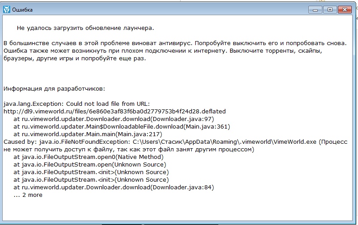Image resolution: width=358 pixels, height=225 pixels.
Task: Click the 'Информация для разработчиков:' heading
Action: point(55,89)
